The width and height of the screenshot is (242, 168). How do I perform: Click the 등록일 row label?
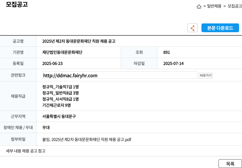[18, 64]
